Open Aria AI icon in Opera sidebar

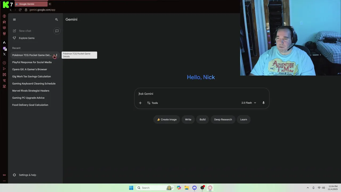tap(4, 42)
